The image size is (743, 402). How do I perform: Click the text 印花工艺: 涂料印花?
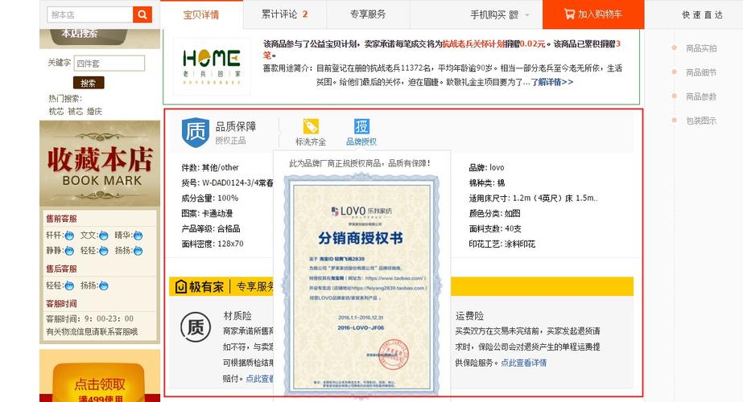[x=502, y=244]
